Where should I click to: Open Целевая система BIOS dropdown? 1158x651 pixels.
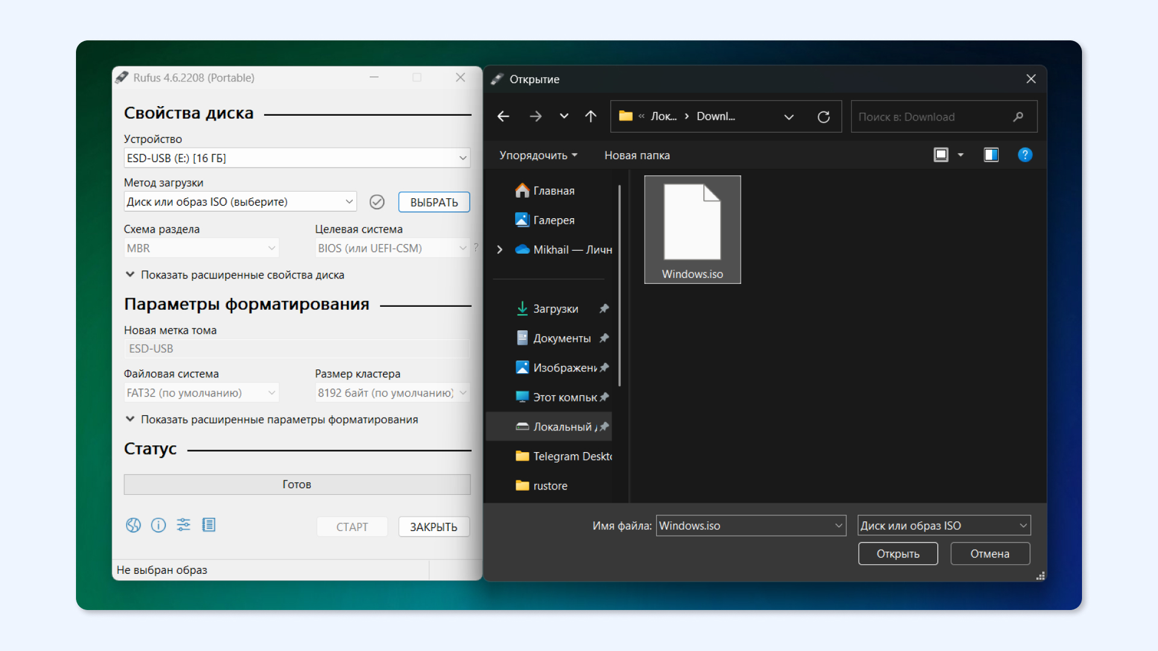392,248
